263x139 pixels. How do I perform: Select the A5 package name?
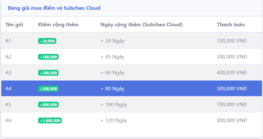click(x=8, y=104)
